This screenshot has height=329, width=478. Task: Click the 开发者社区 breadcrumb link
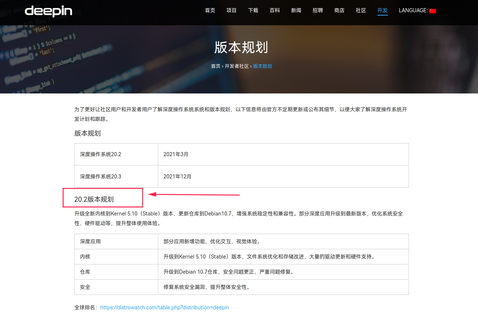[237, 66]
